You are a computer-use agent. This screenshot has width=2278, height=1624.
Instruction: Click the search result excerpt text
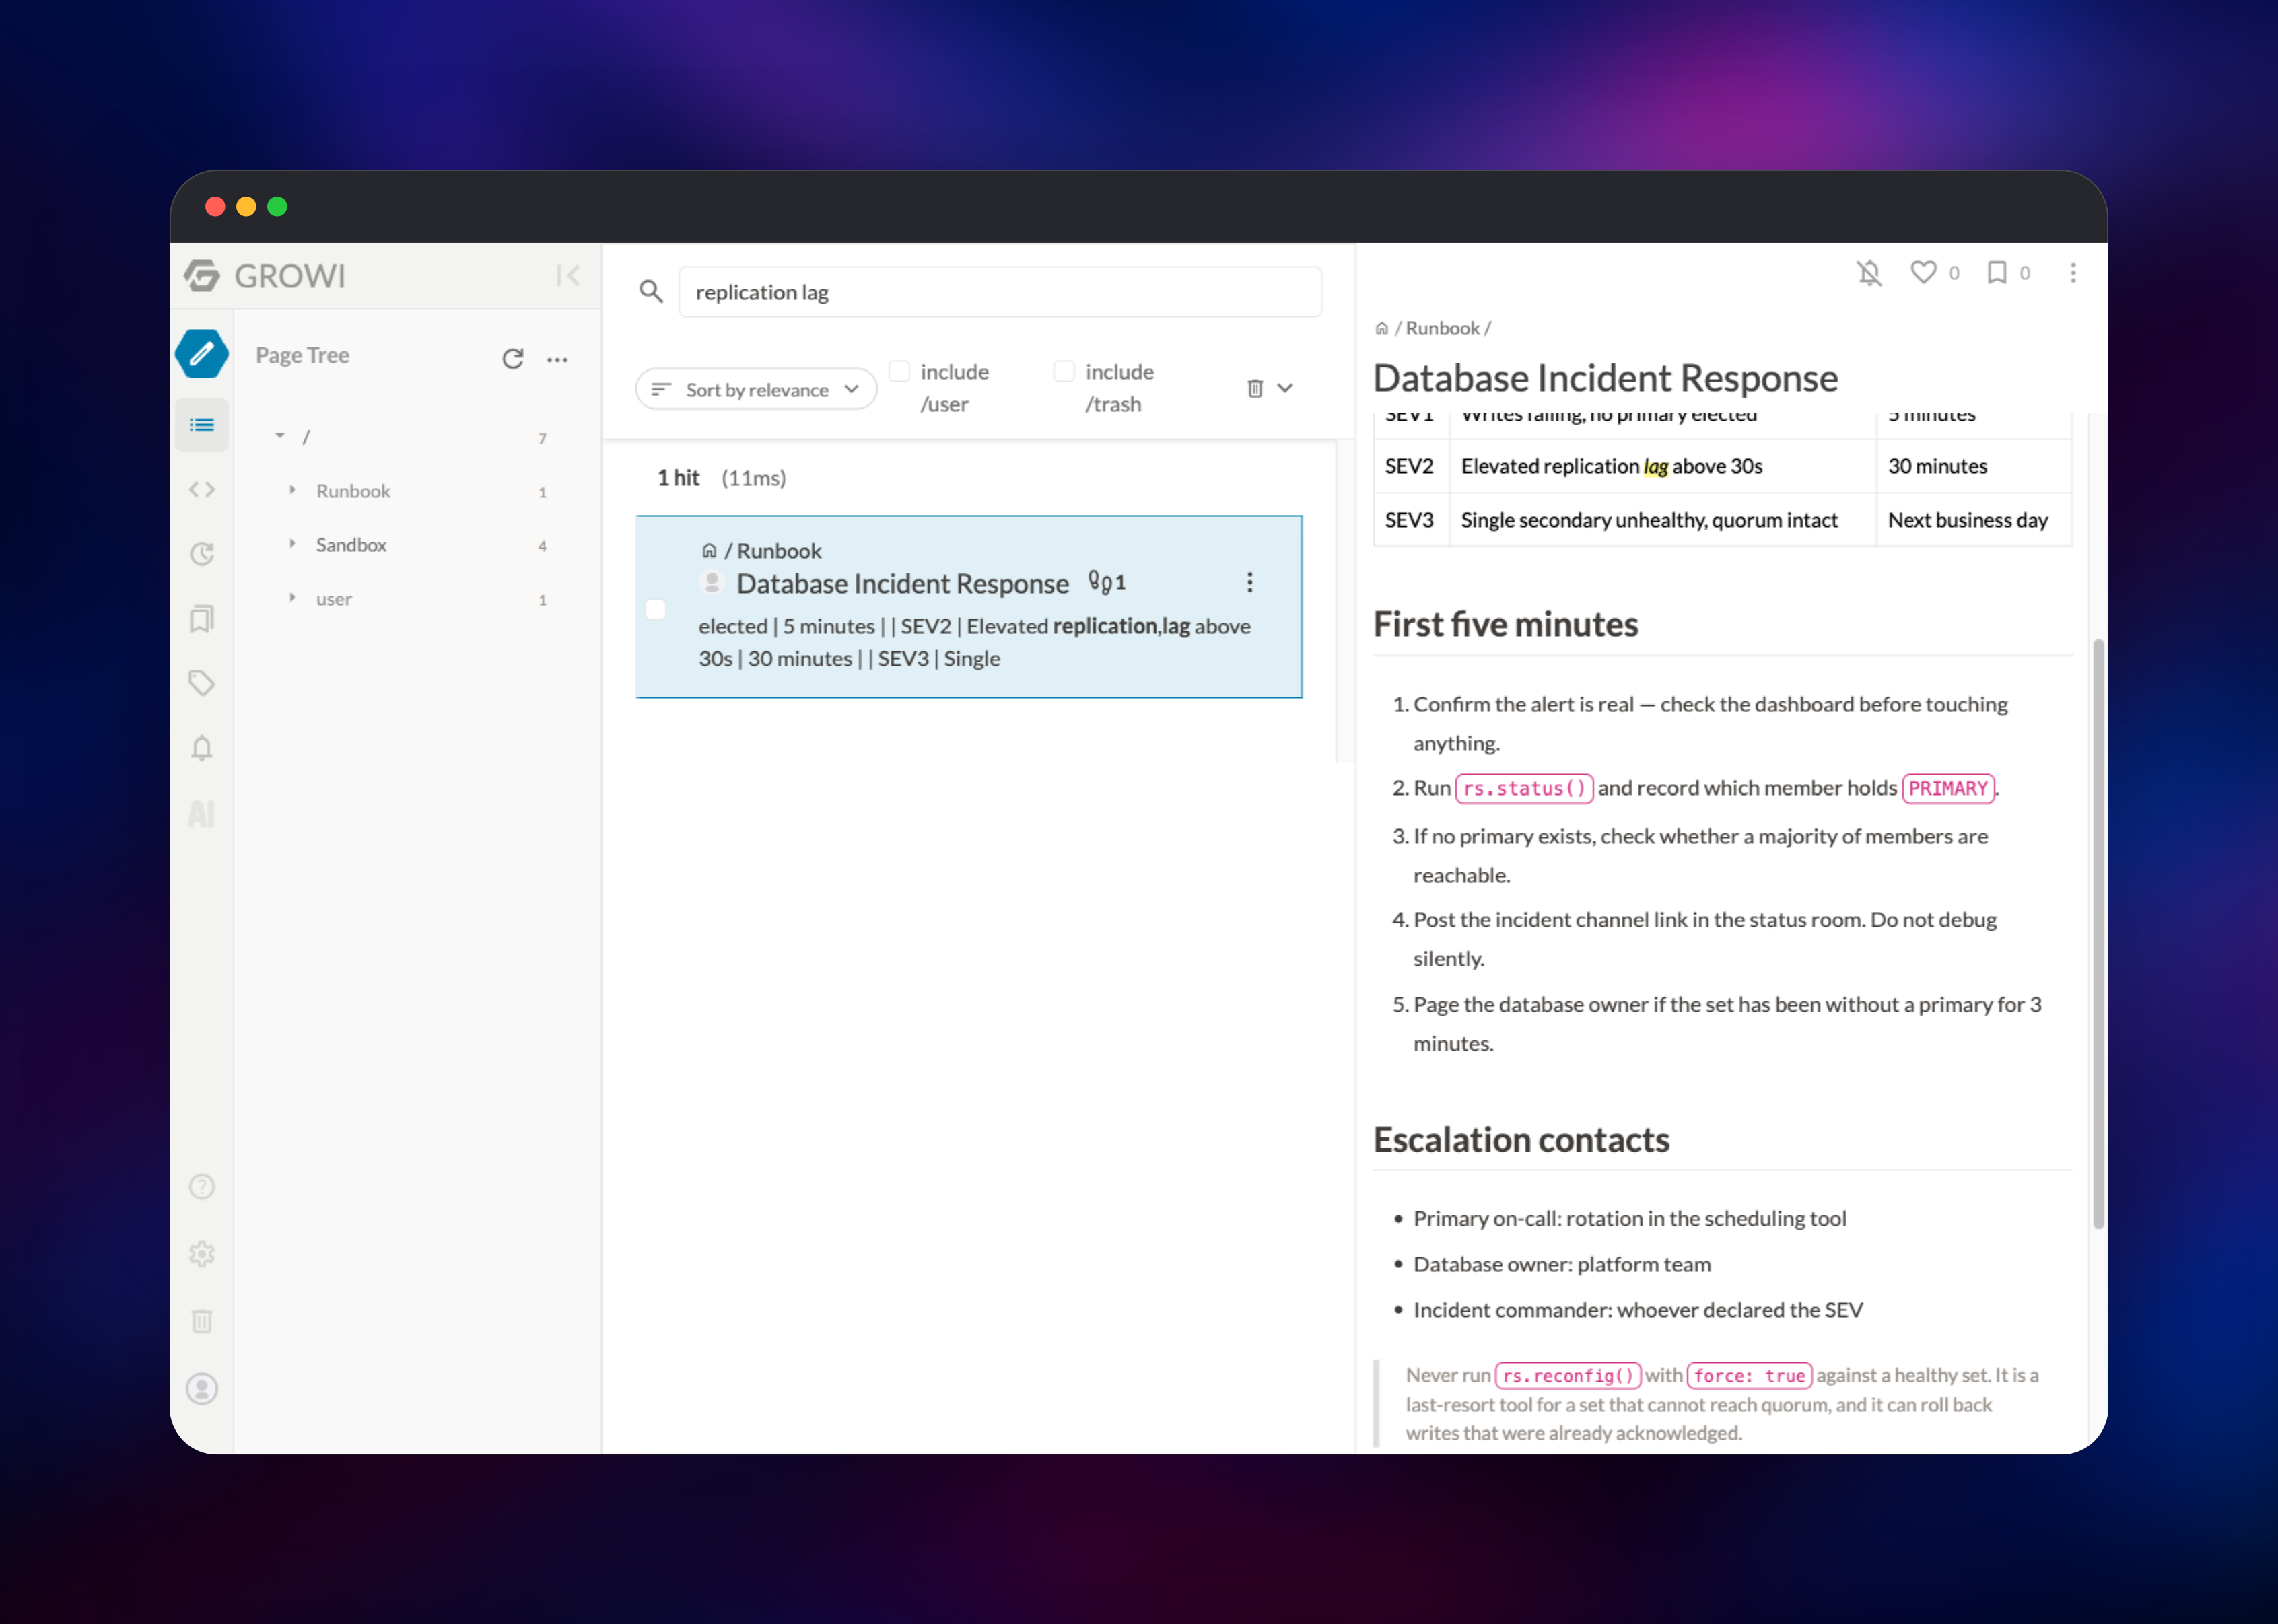coord(974,642)
